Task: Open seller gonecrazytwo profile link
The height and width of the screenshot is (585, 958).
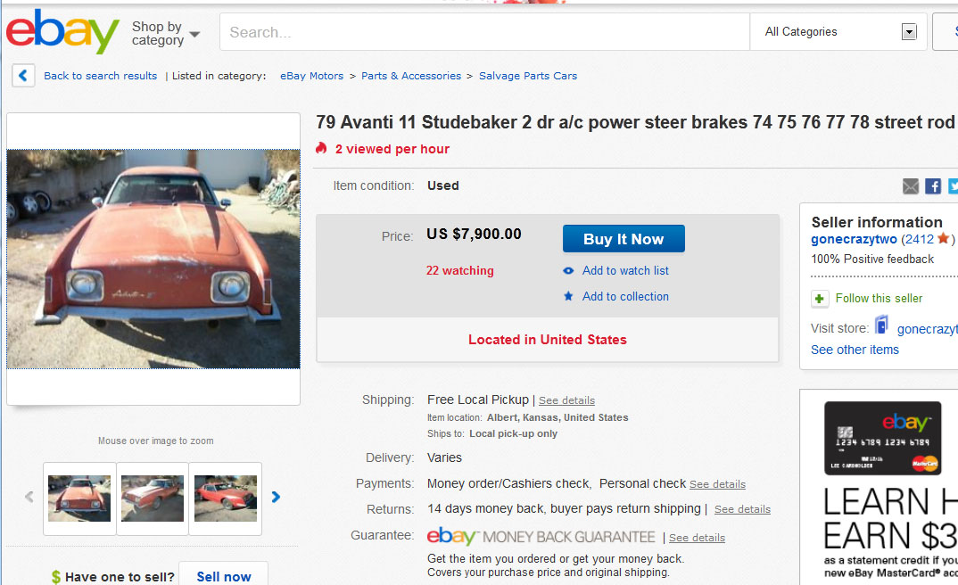Action: [x=854, y=239]
